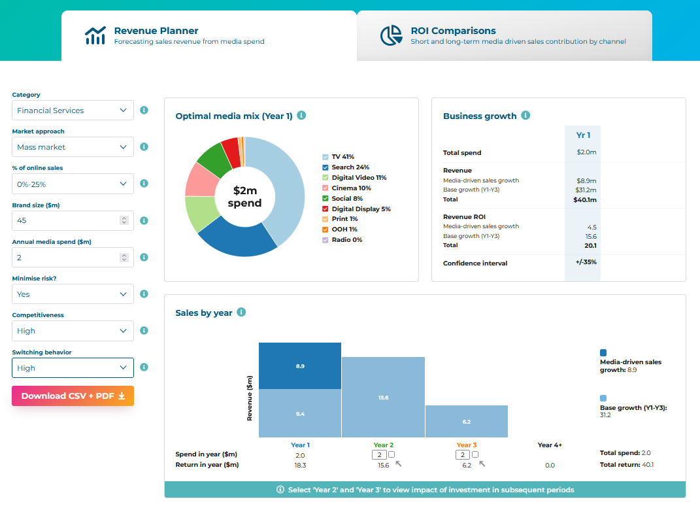This screenshot has width=700, height=510.
Task: Open info icon next to Competitiveness
Action: tap(144, 330)
